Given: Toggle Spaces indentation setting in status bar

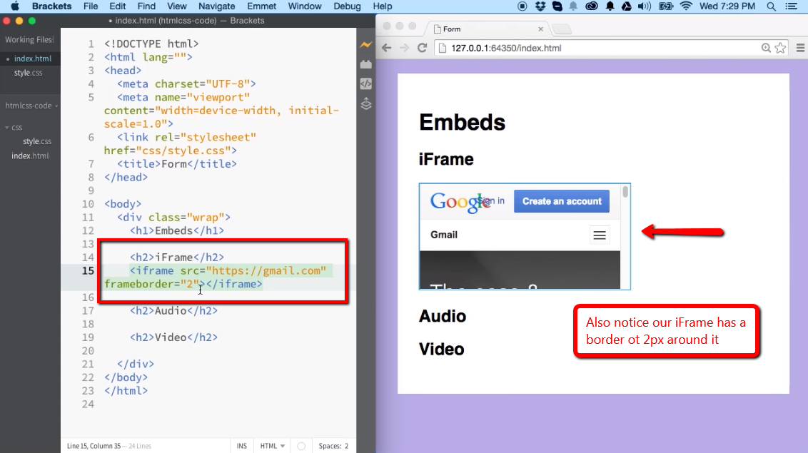Looking at the screenshot, I should (x=333, y=446).
